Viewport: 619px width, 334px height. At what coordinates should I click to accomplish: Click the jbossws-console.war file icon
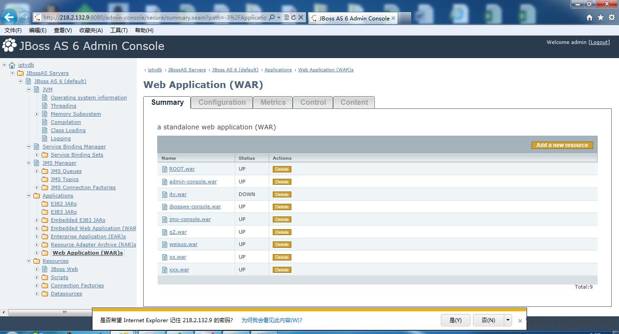pyautogui.click(x=165, y=207)
